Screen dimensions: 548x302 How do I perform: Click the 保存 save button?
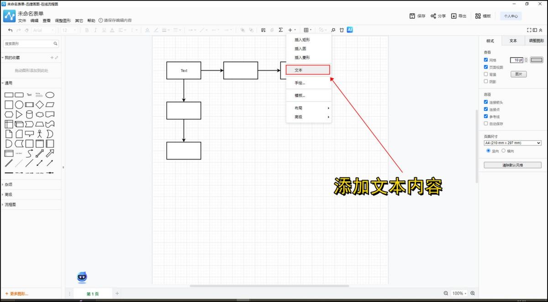[x=417, y=16]
